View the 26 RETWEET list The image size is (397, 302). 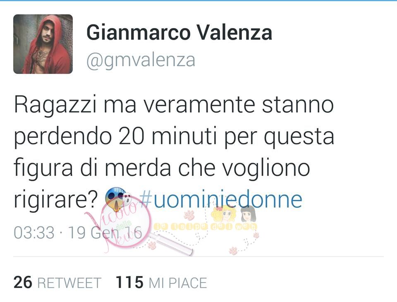57,283
